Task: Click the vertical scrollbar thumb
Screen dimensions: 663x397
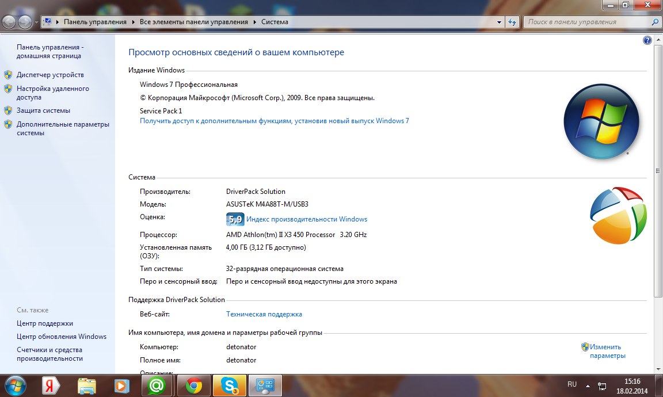Action: coord(658,171)
